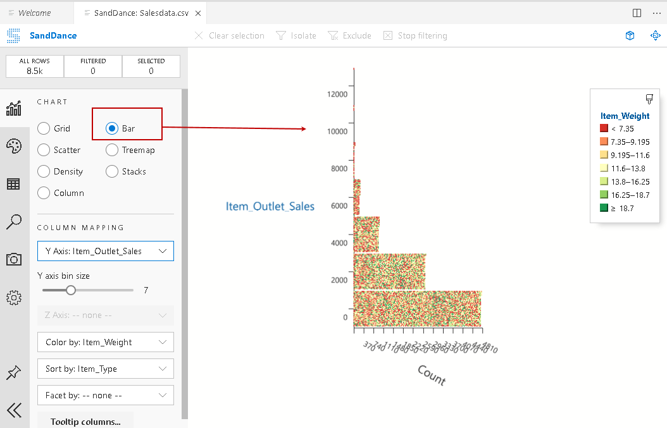Open the Data browser table icon
This screenshot has width=667, height=428.
pyautogui.click(x=14, y=184)
